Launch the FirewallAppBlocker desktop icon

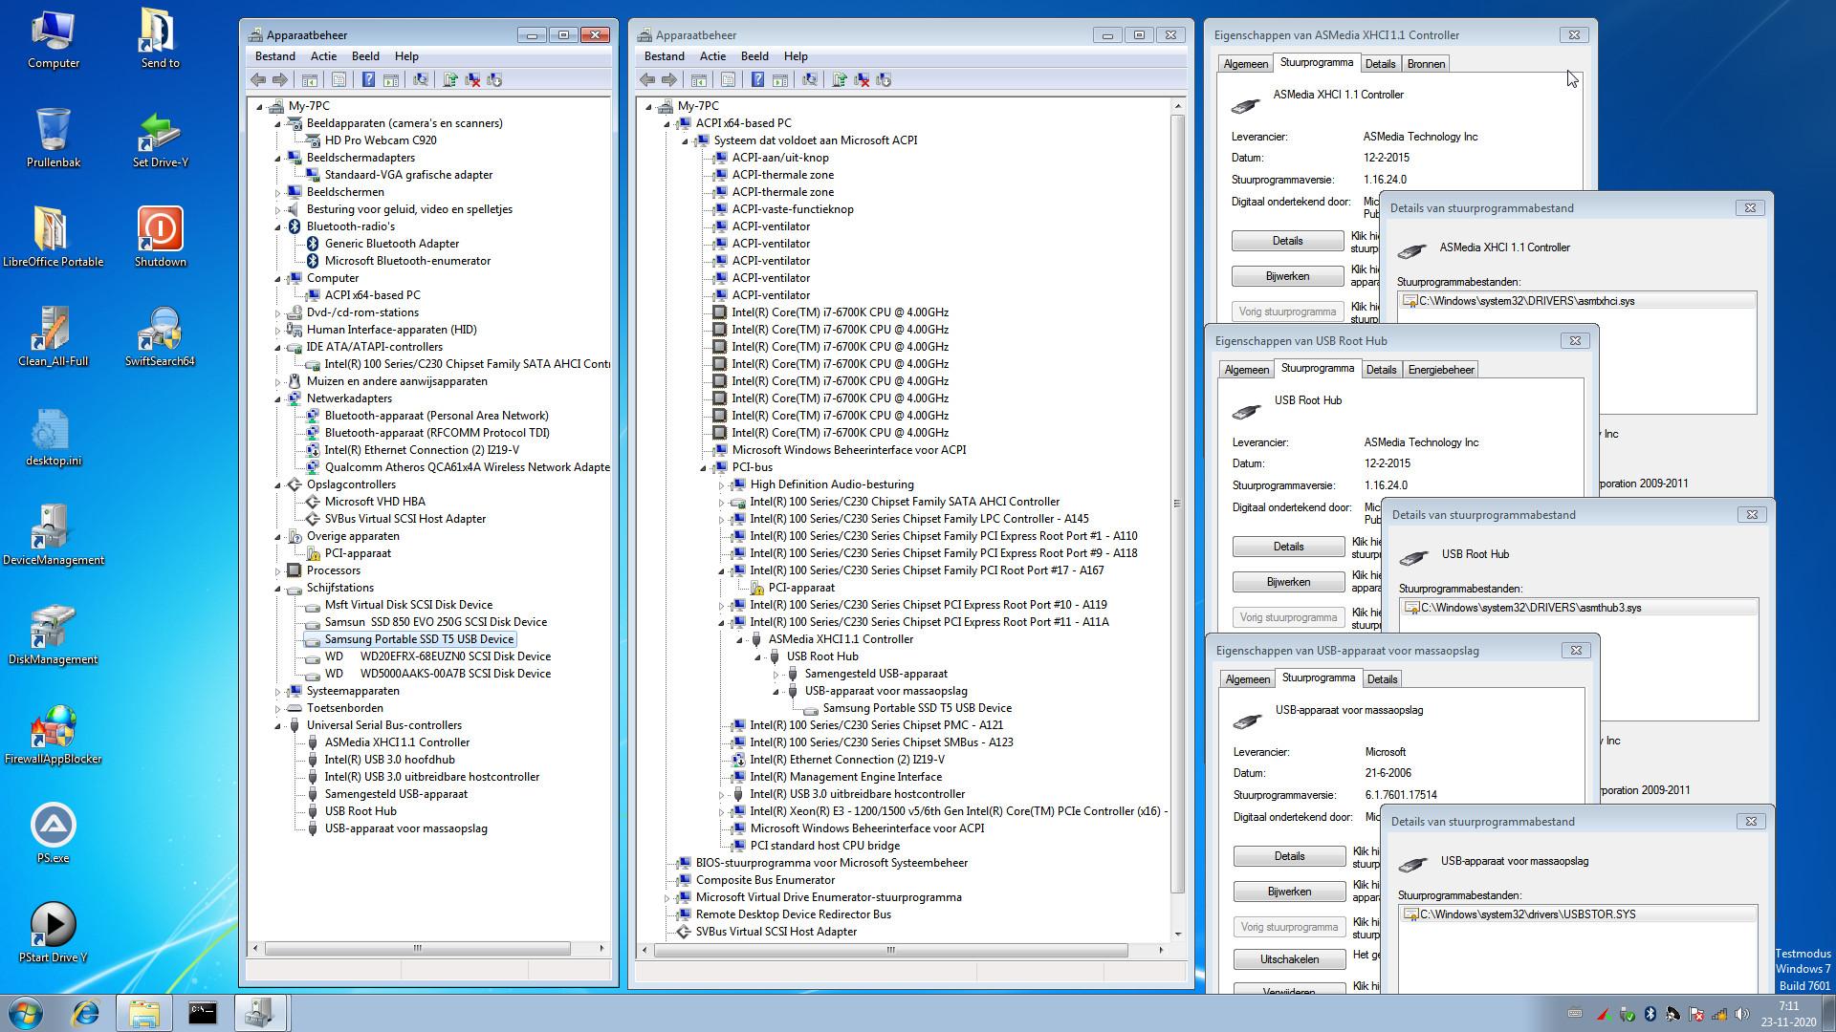[54, 734]
